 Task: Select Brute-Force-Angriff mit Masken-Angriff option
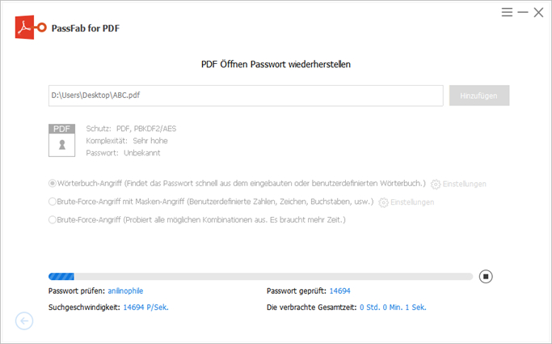[x=53, y=202]
